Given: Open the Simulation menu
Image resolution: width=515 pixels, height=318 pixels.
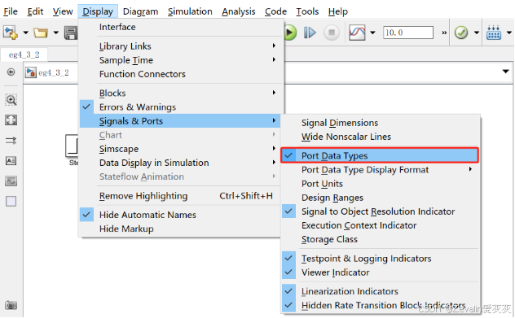Looking at the screenshot, I should click(190, 11).
